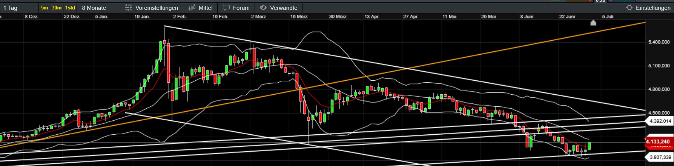Switch to the 5m interval

[45, 8]
